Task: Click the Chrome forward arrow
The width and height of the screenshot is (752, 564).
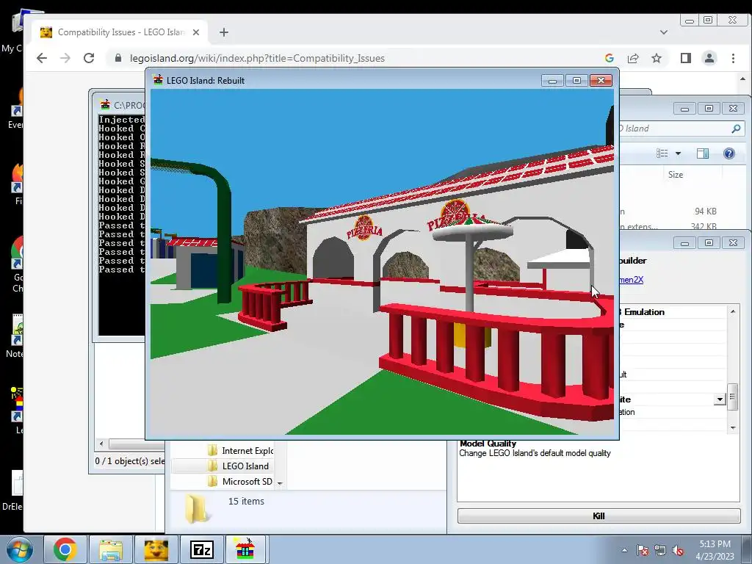Action: coord(65,58)
